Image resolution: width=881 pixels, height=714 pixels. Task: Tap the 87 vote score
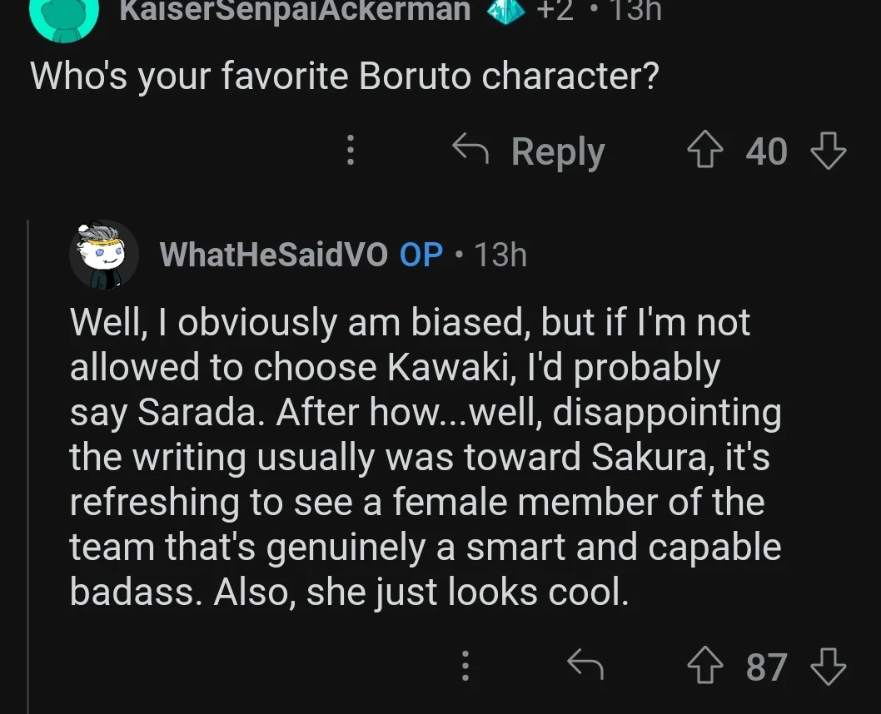(766, 666)
